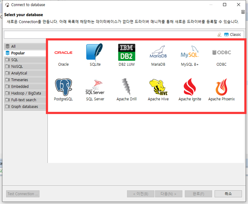Select the PostgreSQL elephant icon
Screen dimensions: 248x204
click(x=64, y=87)
